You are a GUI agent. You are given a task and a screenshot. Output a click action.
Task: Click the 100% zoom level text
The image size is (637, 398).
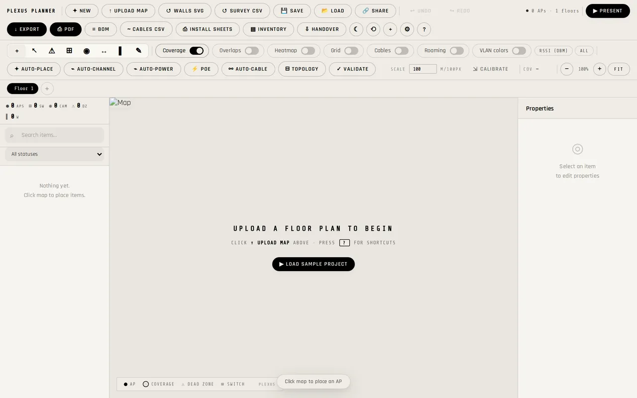point(583,69)
